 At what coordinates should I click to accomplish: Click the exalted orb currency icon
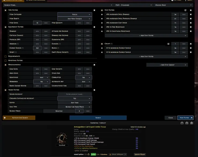pyautogui.click(x=89, y=154)
